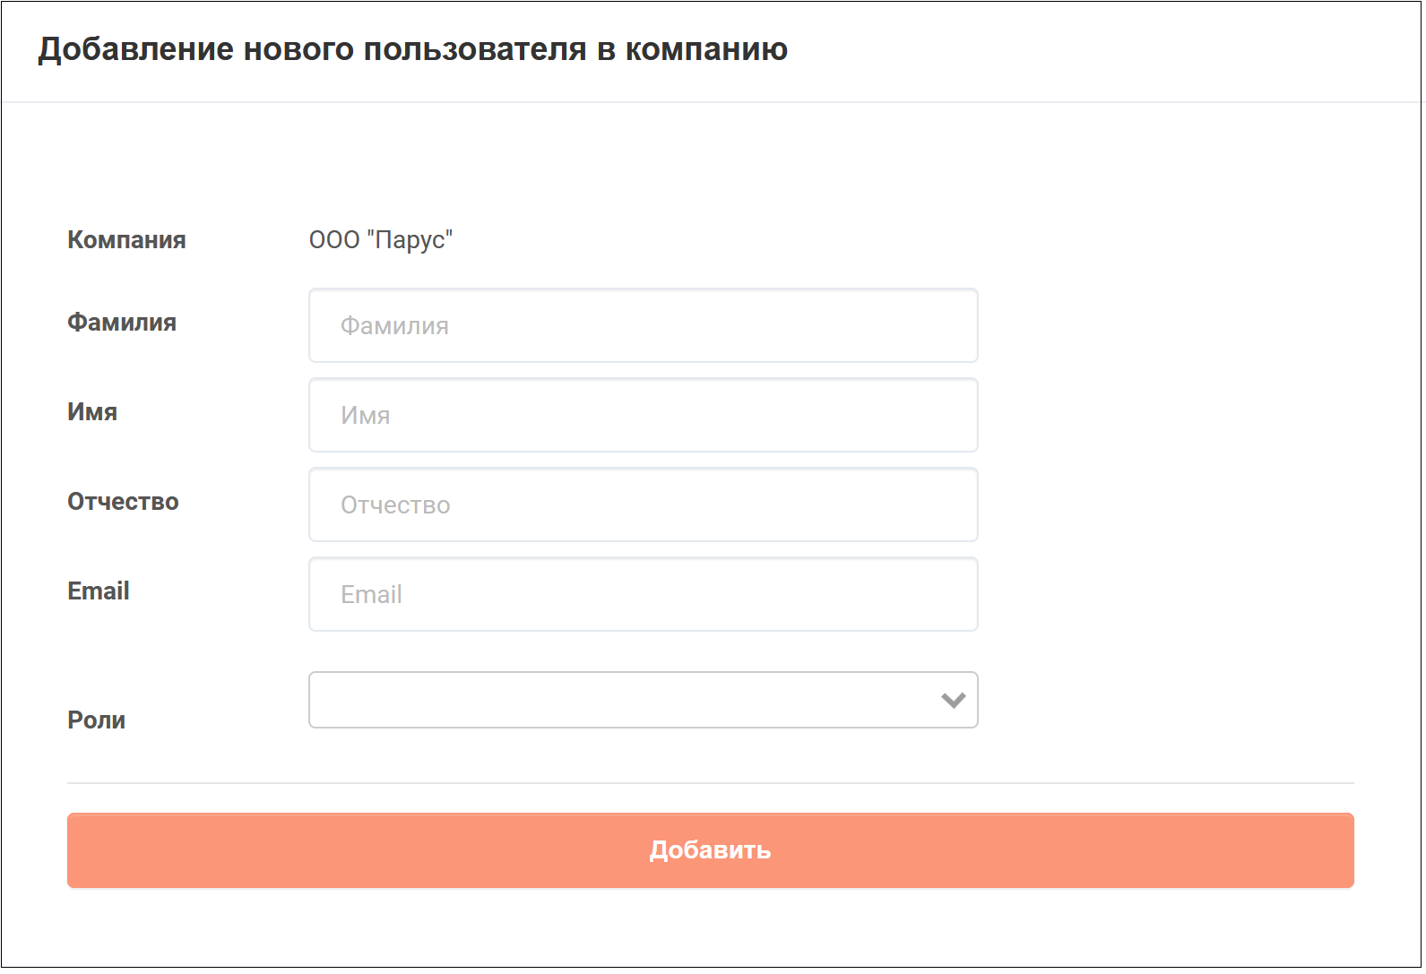Screen dimensions: 1426x974
Task: Focus the Фамилия text field
Action: point(643,325)
